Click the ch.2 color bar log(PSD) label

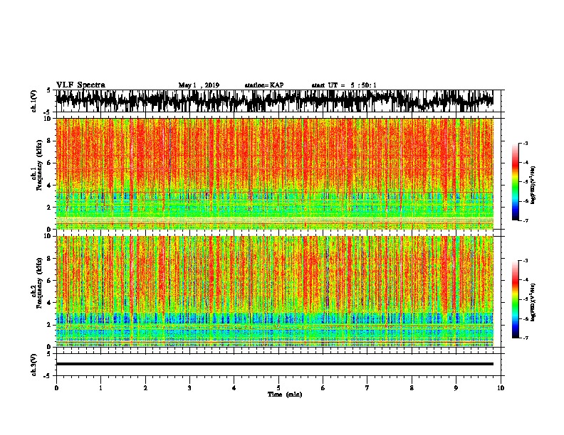[533, 303]
